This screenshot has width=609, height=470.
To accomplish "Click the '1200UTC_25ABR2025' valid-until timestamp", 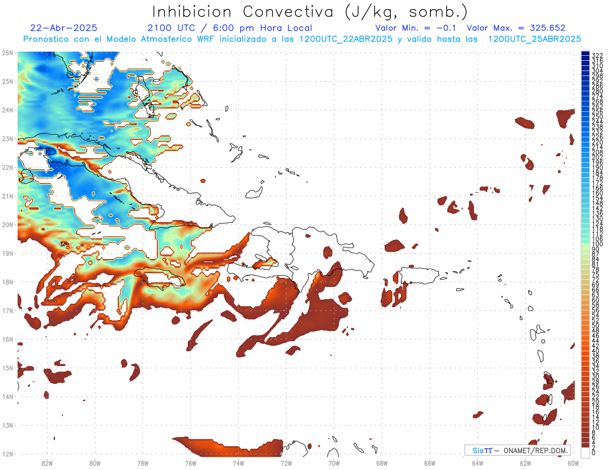I will tap(534, 39).
